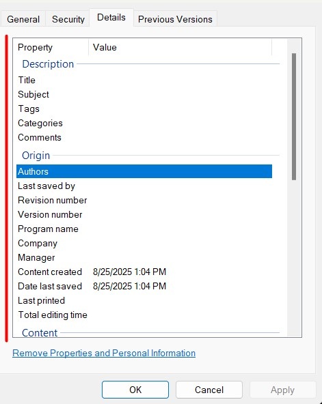Click the Cancel button
Screen dimensions: 322x404
209,390
